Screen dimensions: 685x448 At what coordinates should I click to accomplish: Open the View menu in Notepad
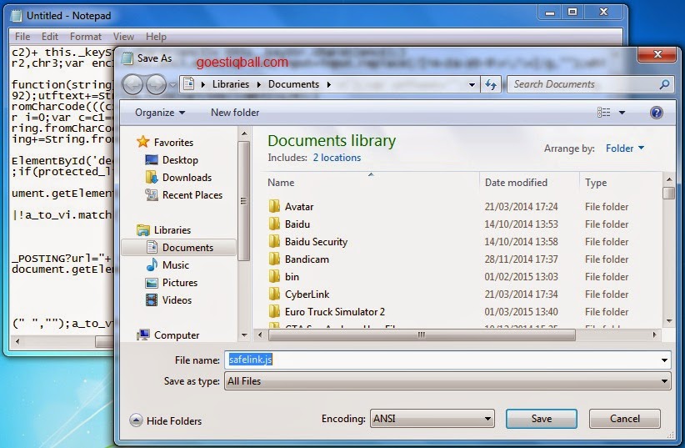tap(123, 37)
